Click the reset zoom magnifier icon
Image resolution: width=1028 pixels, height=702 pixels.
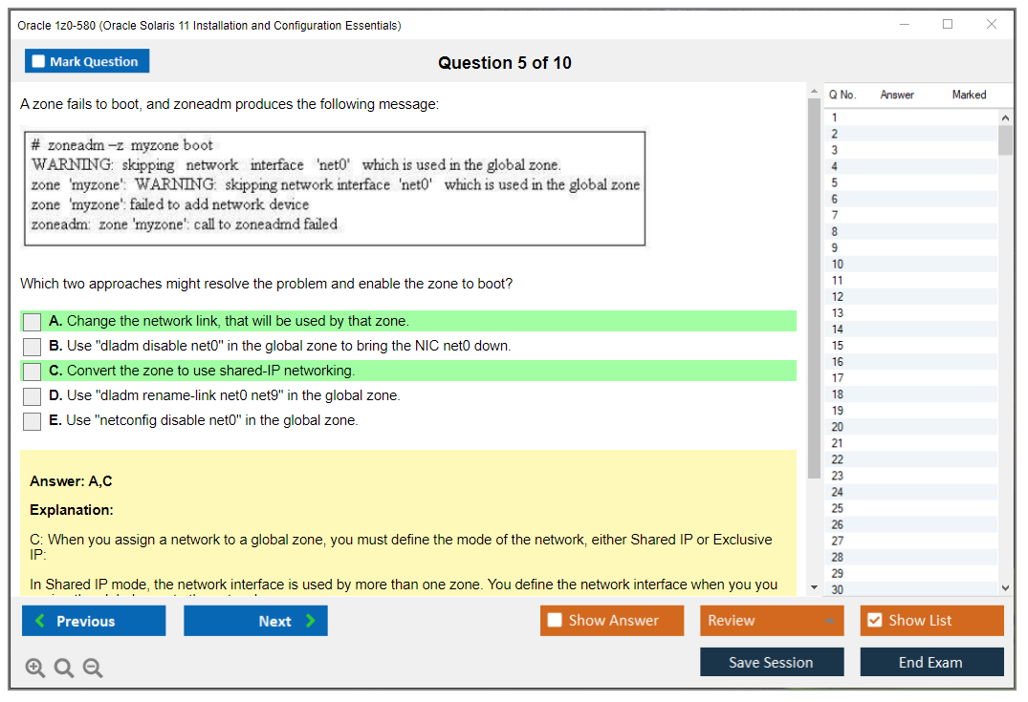64,669
